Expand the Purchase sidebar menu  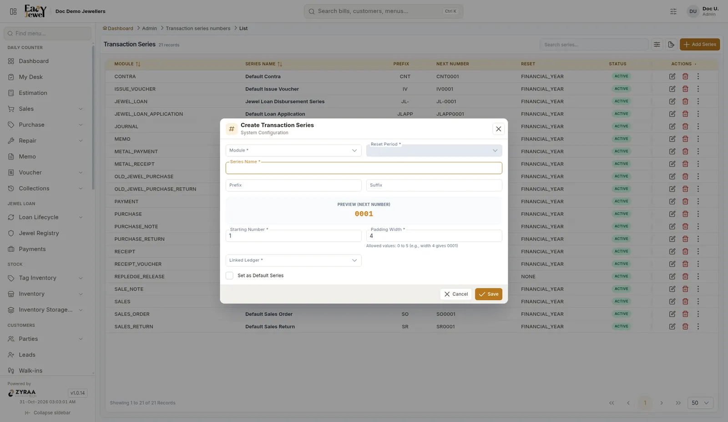(46, 125)
